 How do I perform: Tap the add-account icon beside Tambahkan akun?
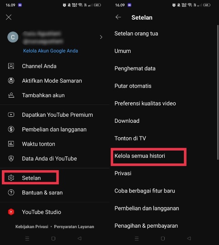[x=11, y=95]
